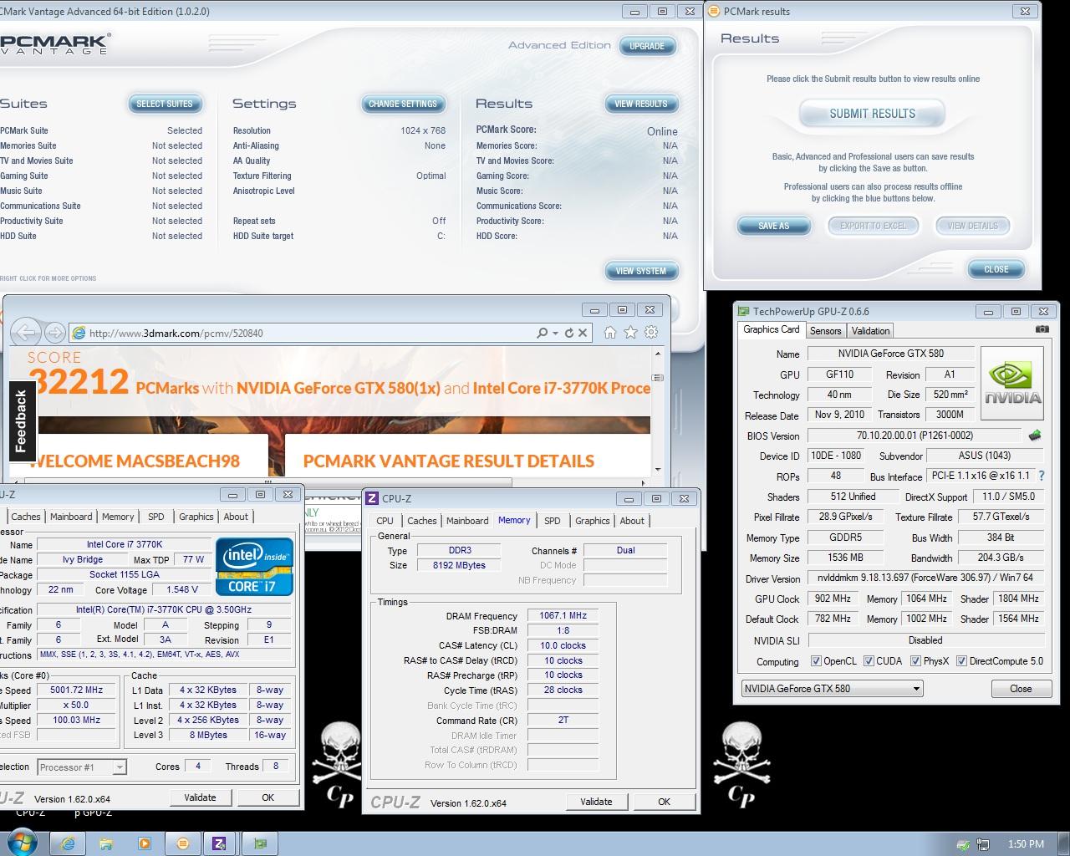This screenshot has width=1070, height=856.
Task: Open IE tools gear icon
Action: click(x=651, y=333)
